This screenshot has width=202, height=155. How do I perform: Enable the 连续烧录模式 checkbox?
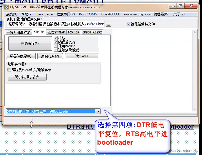56,50
